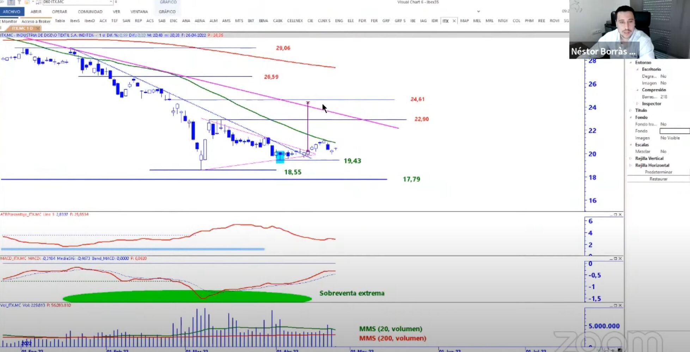Toggle the Mezclar scale value No

[663, 152]
